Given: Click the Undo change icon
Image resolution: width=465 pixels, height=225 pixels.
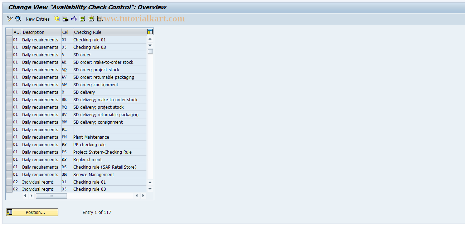Looking at the screenshot, I should click(74, 19).
